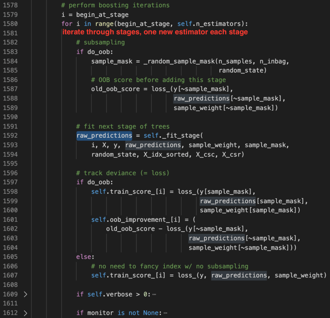Click 'if monitor is not None:' line
Screen dimensions: 330x318
click(x=119, y=313)
